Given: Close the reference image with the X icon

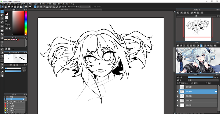Looking at the screenshot, I should [184, 46].
